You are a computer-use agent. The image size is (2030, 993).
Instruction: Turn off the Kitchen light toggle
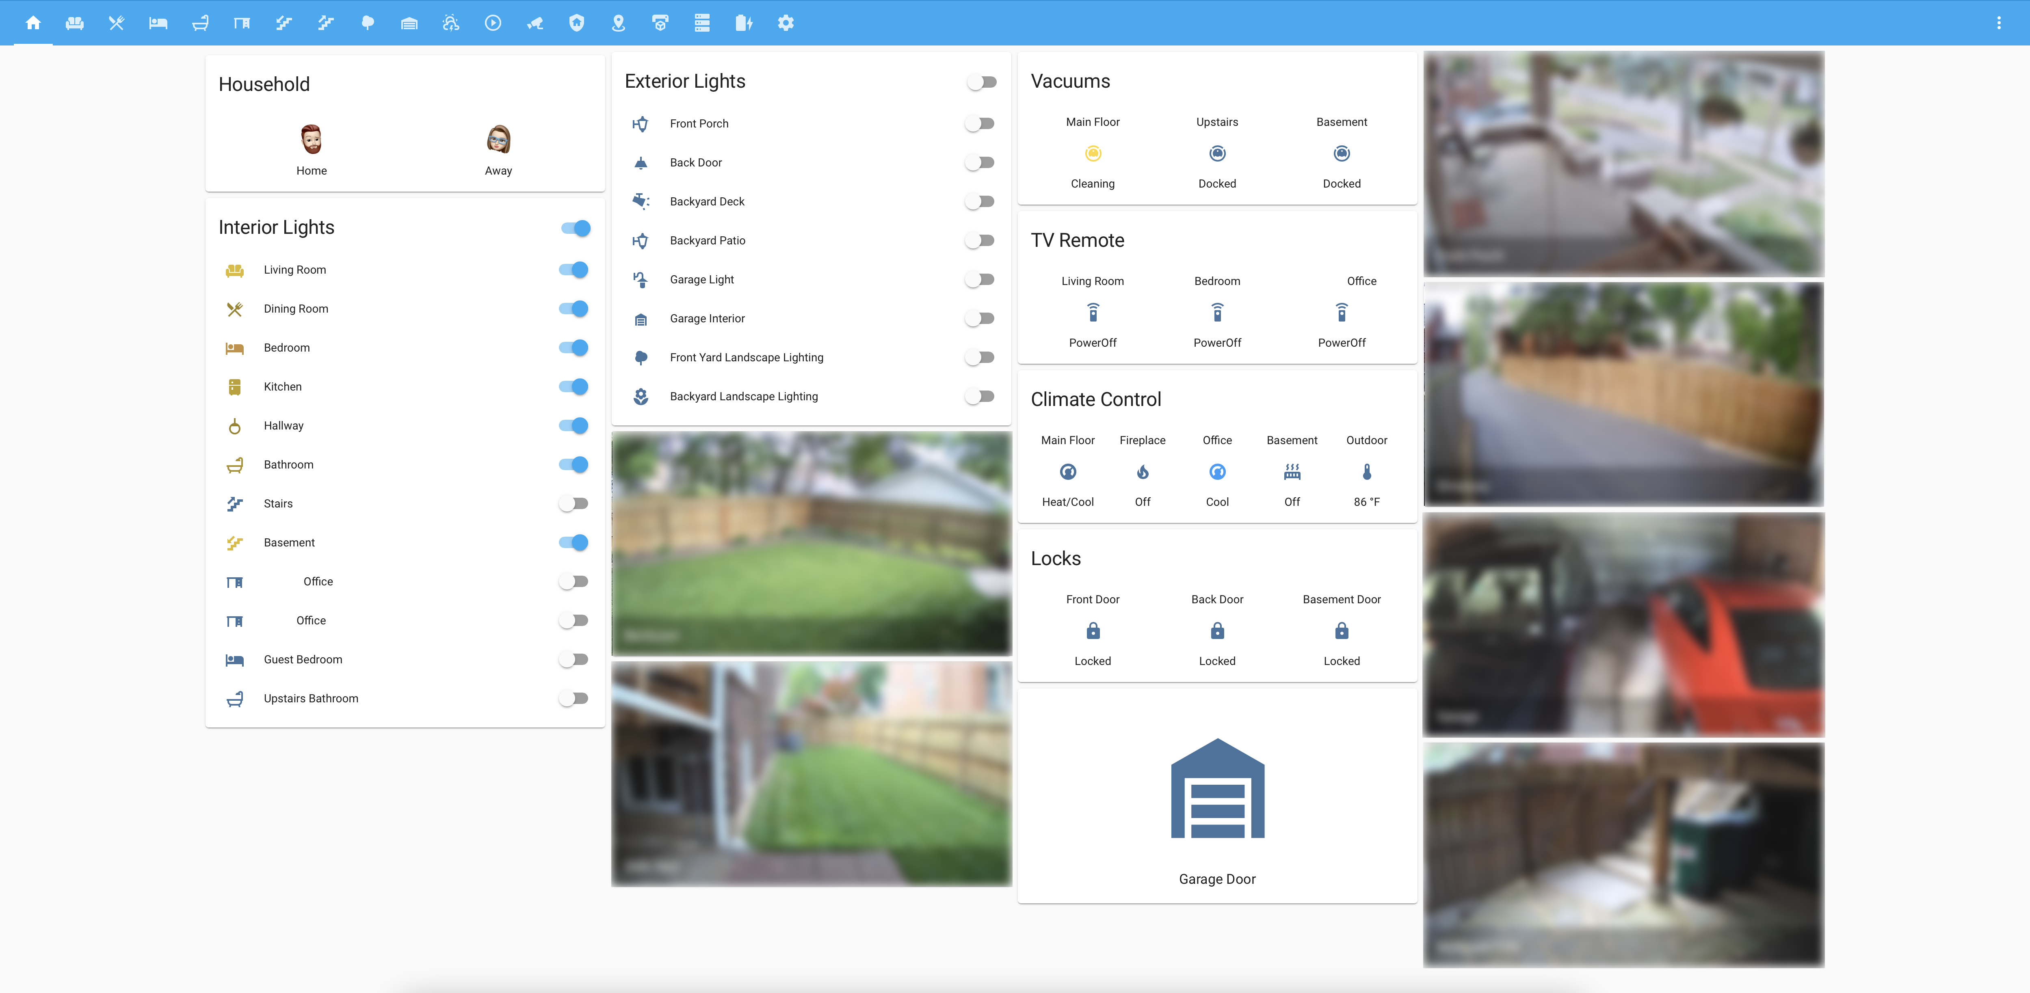[x=574, y=386]
